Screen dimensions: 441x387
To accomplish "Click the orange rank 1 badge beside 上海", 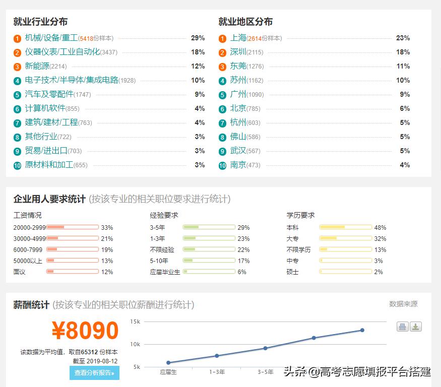I will (222, 38).
